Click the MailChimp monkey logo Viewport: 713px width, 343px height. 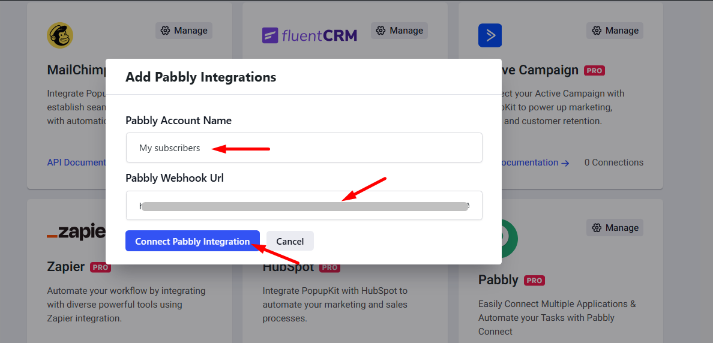coord(60,35)
